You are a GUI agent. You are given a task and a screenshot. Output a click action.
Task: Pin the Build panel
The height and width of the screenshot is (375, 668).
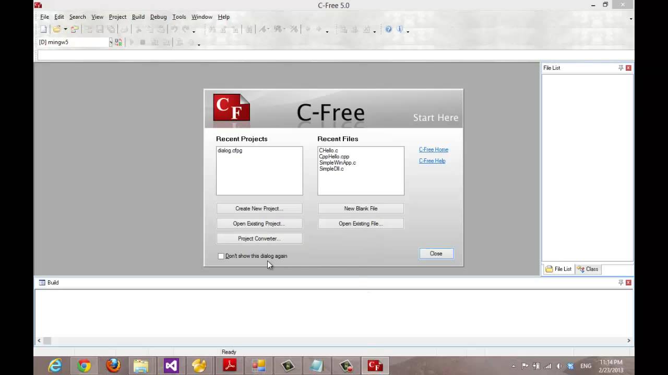[621, 282]
